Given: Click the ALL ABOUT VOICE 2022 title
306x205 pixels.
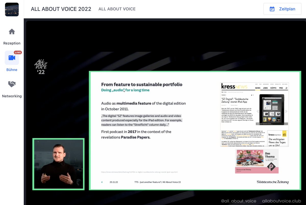Looking at the screenshot, I should (x=61, y=9).
